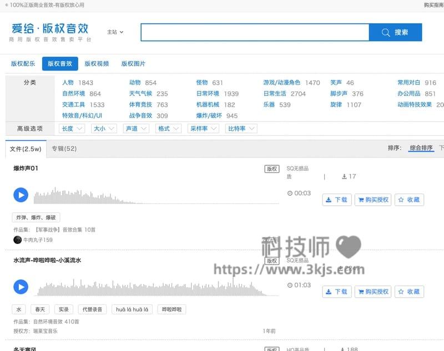Open uploader 牛肉丸子159 avatar
The image size is (444, 351).
pyautogui.click(x=17, y=240)
